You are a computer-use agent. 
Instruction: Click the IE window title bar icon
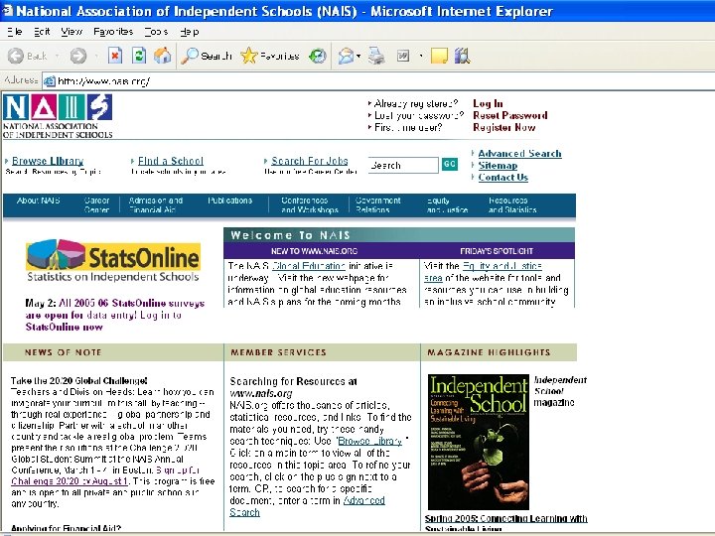7,11
